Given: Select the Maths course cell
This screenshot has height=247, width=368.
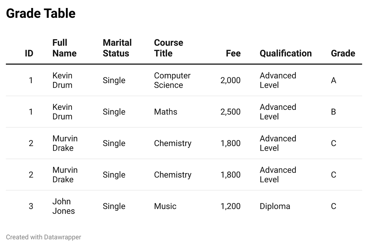Looking at the screenshot, I should pyautogui.click(x=166, y=112).
